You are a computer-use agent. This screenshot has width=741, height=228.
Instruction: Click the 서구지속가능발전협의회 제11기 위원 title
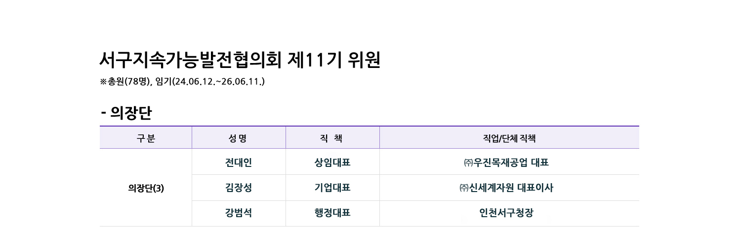pyautogui.click(x=240, y=60)
